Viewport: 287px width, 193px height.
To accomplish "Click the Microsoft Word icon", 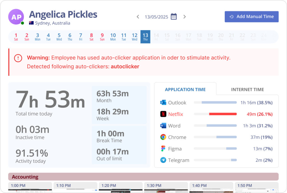I will point(163,126).
